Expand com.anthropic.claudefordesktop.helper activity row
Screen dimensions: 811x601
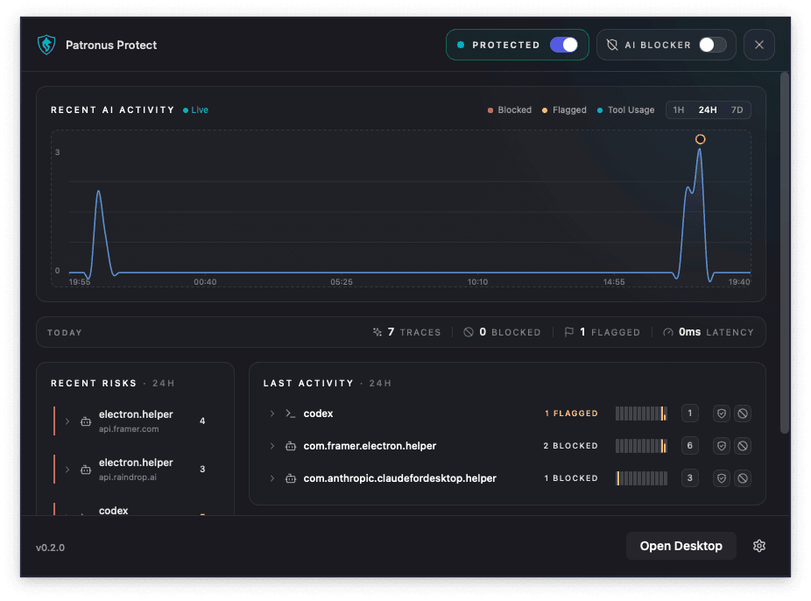[272, 478]
